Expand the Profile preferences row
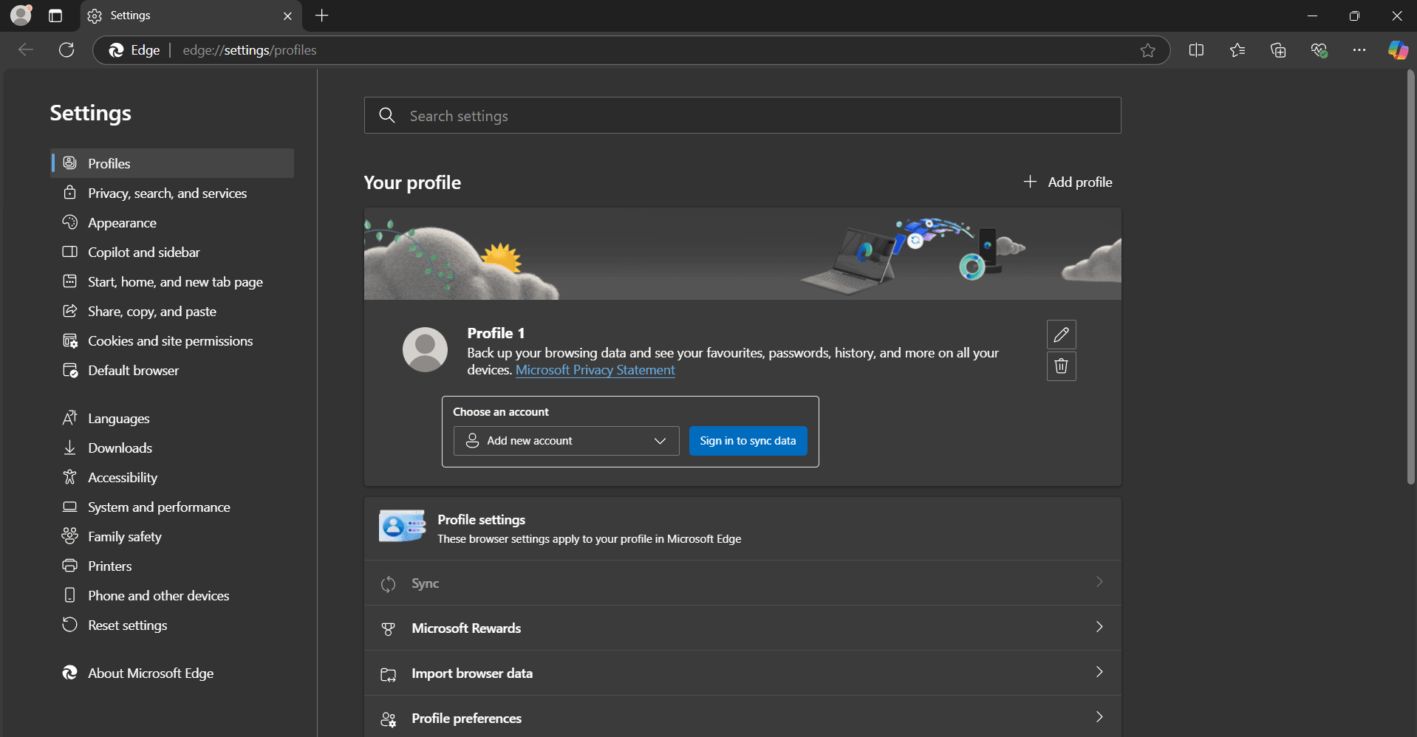The image size is (1417, 737). point(742,718)
